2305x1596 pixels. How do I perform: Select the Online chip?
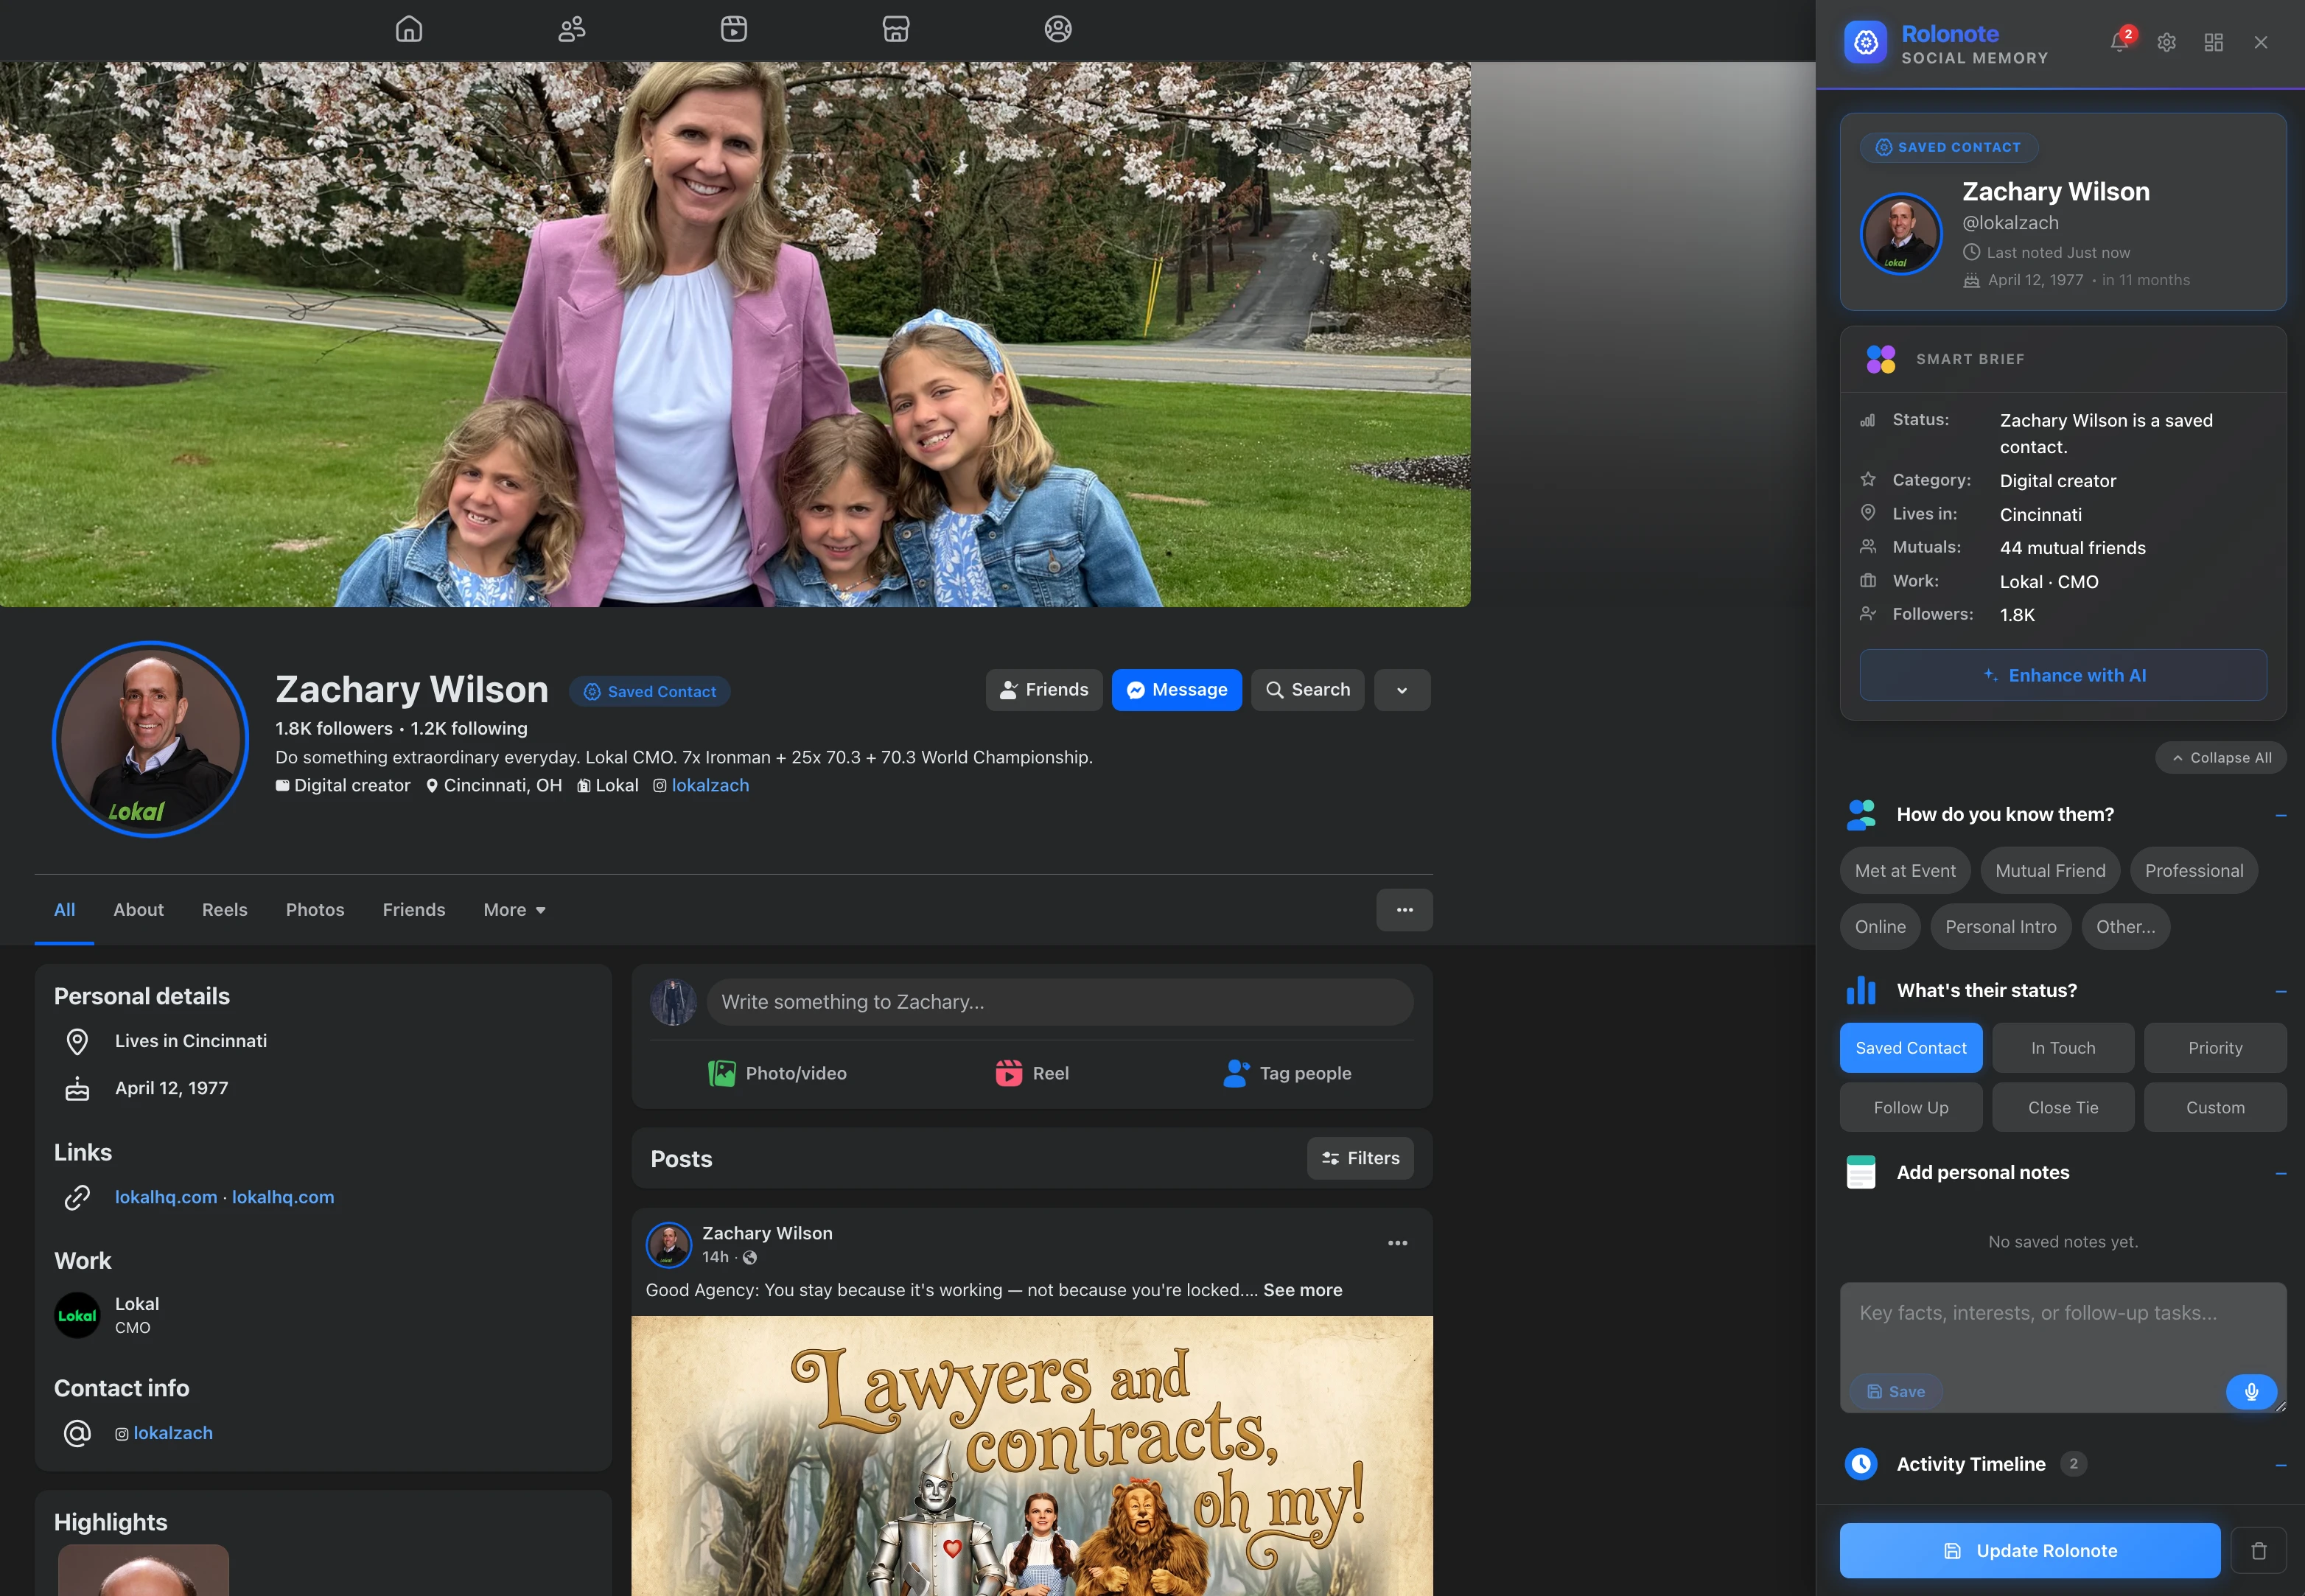pyautogui.click(x=1880, y=927)
